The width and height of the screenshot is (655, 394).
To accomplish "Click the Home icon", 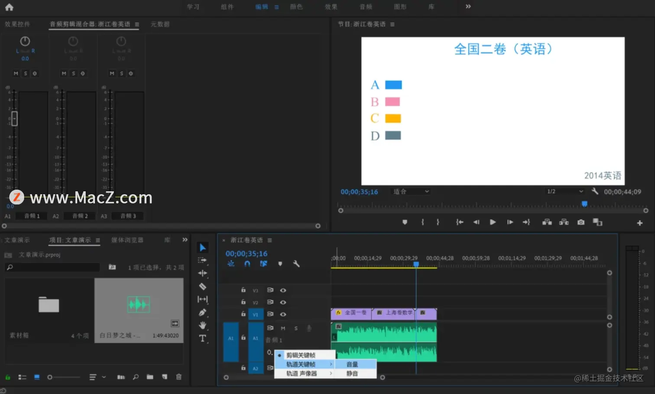I will (x=9, y=7).
